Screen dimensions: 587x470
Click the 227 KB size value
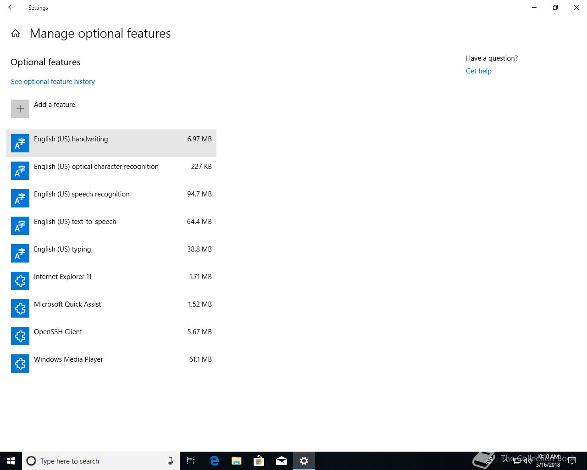tap(201, 167)
